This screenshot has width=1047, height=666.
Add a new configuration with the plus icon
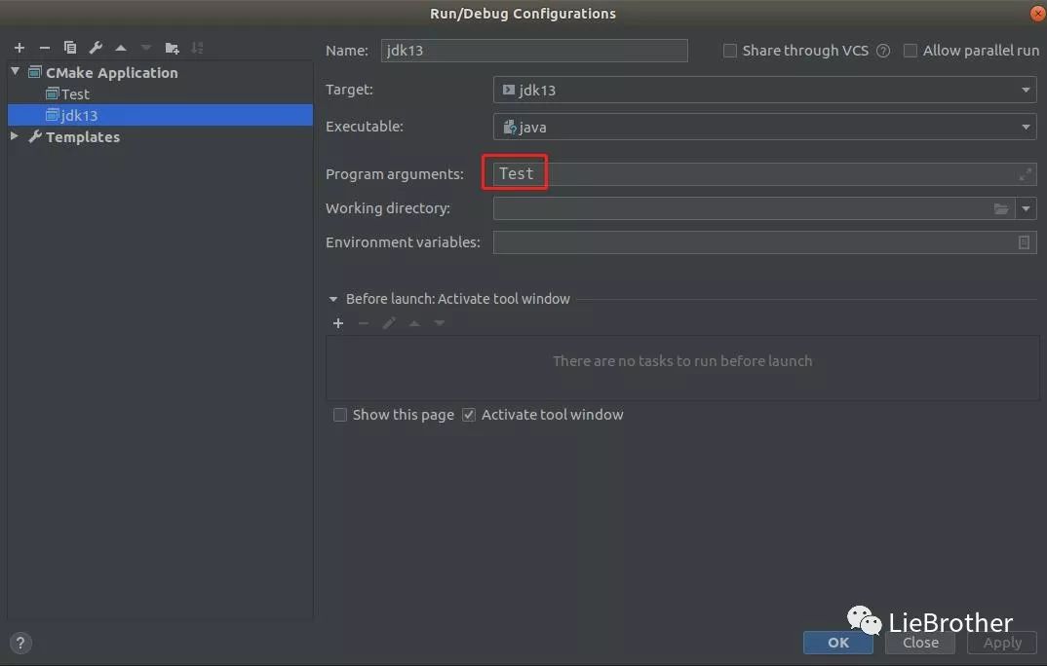click(x=19, y=48)
